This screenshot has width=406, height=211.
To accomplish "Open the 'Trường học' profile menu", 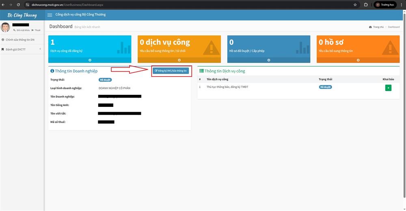I will click(386, 4).
